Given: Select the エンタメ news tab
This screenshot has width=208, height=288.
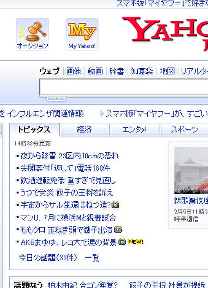Looking at the screenshot, I should (135, 130).
